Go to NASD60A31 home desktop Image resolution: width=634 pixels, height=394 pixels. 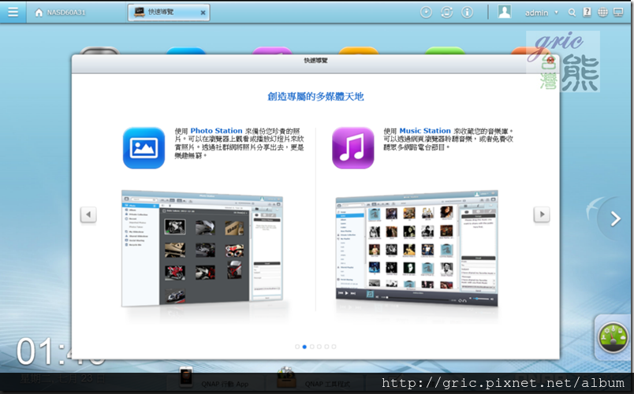(60, 13)
